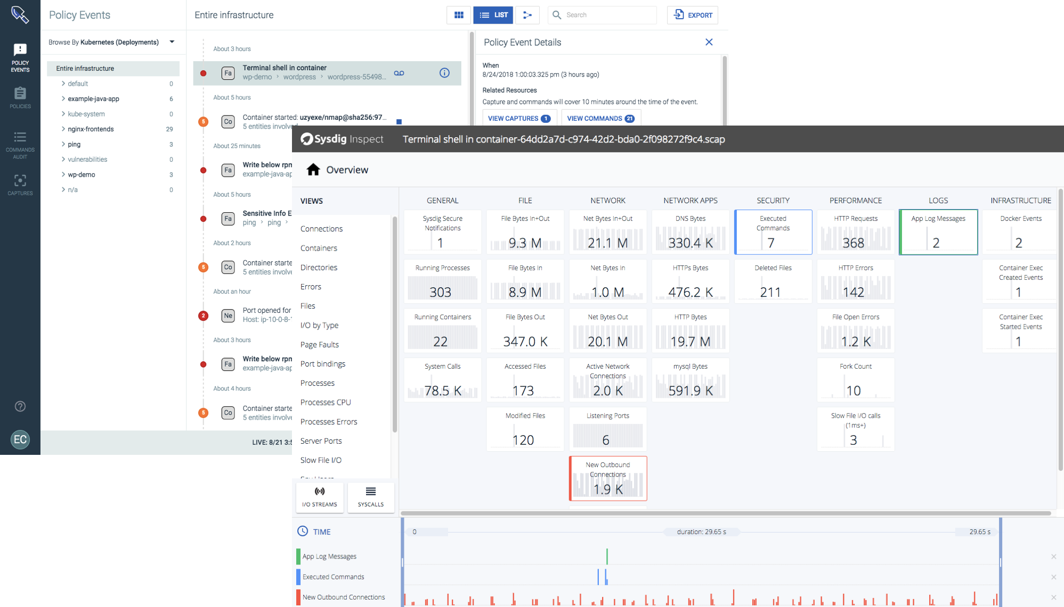Expand the nginx-frontends namespace
Image resolution: width=1064 pixels, height=607 pixels.
[x=63, y=129]
